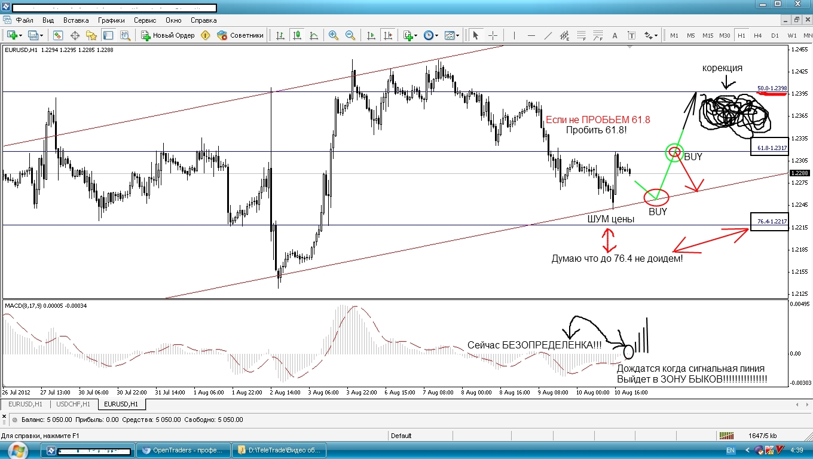Viewport: 813px width, 459px height.
Task: Select the crosshair tool
Action: 493,35
